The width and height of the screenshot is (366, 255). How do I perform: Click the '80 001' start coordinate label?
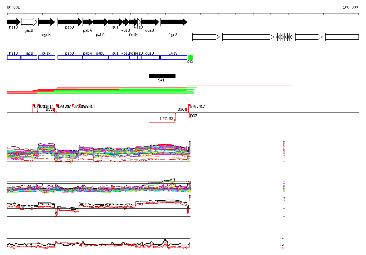point(13,7)
